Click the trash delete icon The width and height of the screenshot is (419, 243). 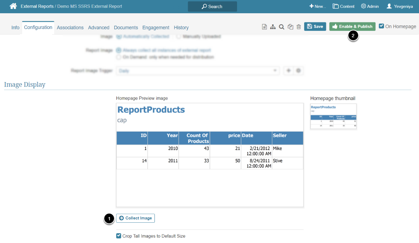tap(299, 27)
